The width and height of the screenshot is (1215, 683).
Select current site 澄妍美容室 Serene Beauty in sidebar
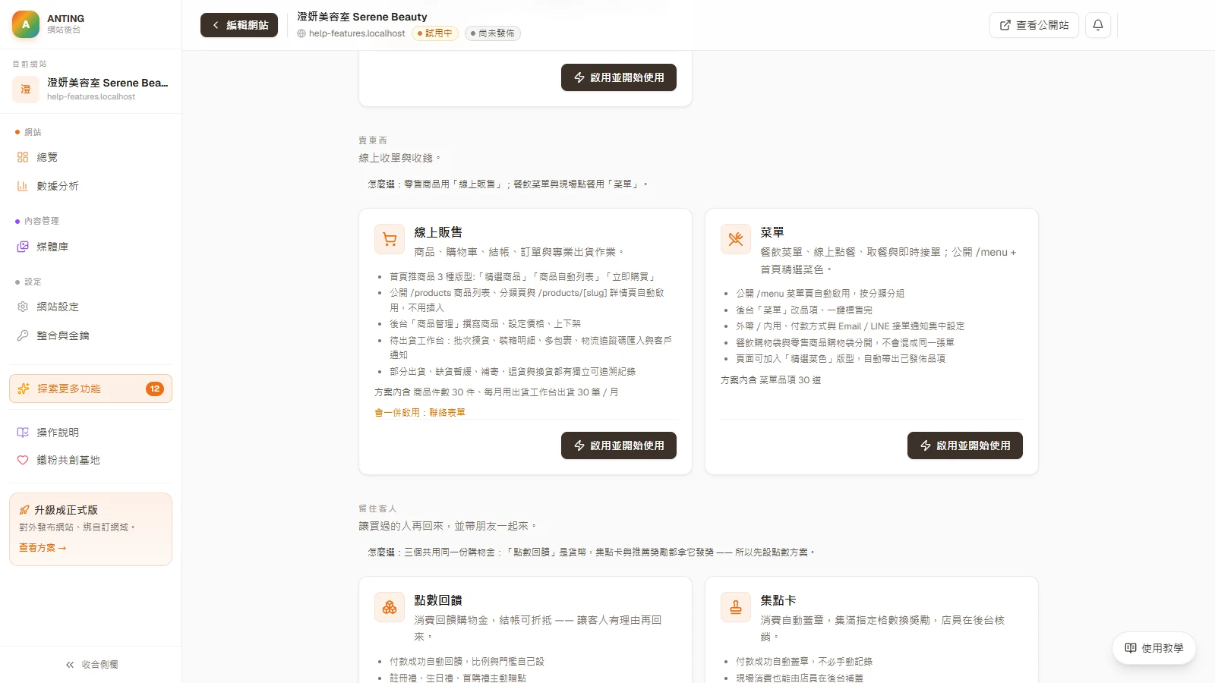pos(90,89)
